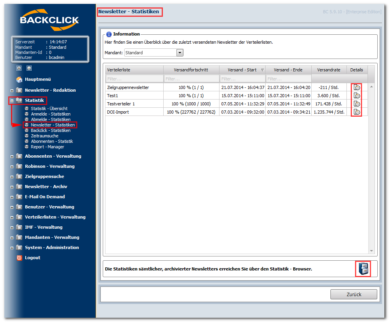The width and height of the screenshot is (389, 322).
Task: Click the Zielgruppensuche folder icon
Action: pyautogui.click(x=19, y=176)
